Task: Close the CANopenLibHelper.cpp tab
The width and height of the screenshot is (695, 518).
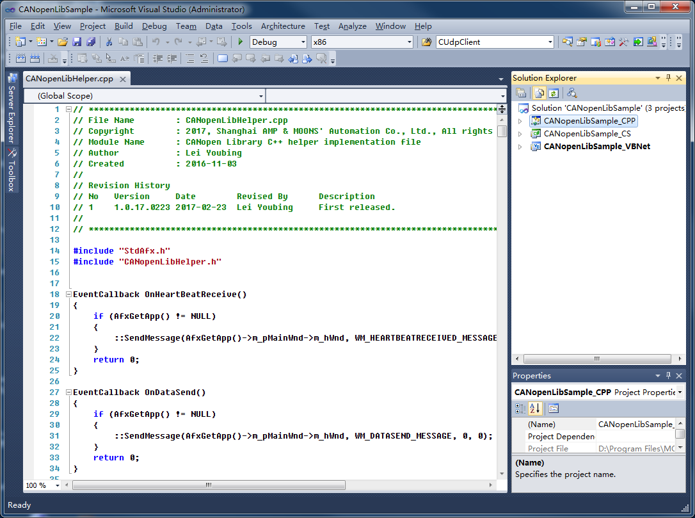Action: pos(123,79)
